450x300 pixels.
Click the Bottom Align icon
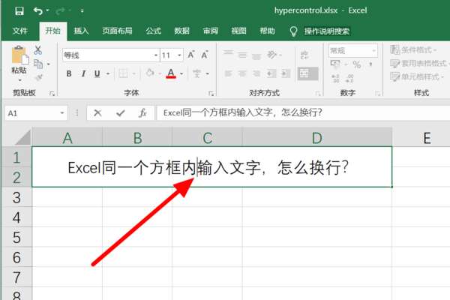[x=256, y=56]
